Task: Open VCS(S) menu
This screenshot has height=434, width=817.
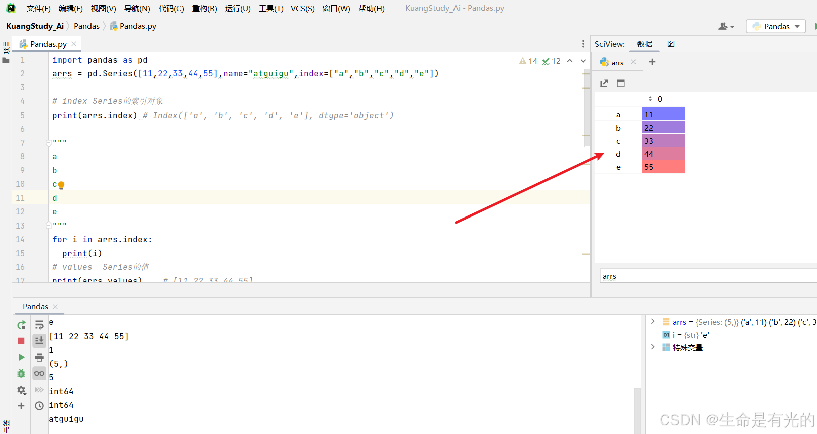Action: pyautogui.click(x=303, y=9)
